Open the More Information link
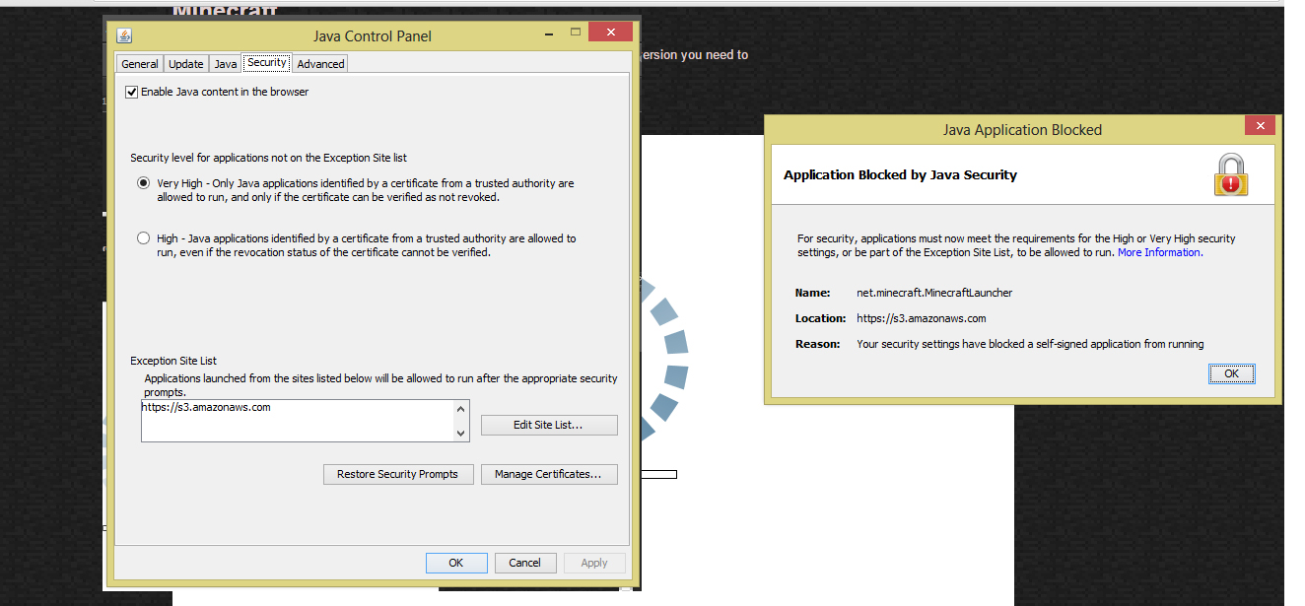The image size is (1305, 606). pyautogui.click(x=1159, y=252)
